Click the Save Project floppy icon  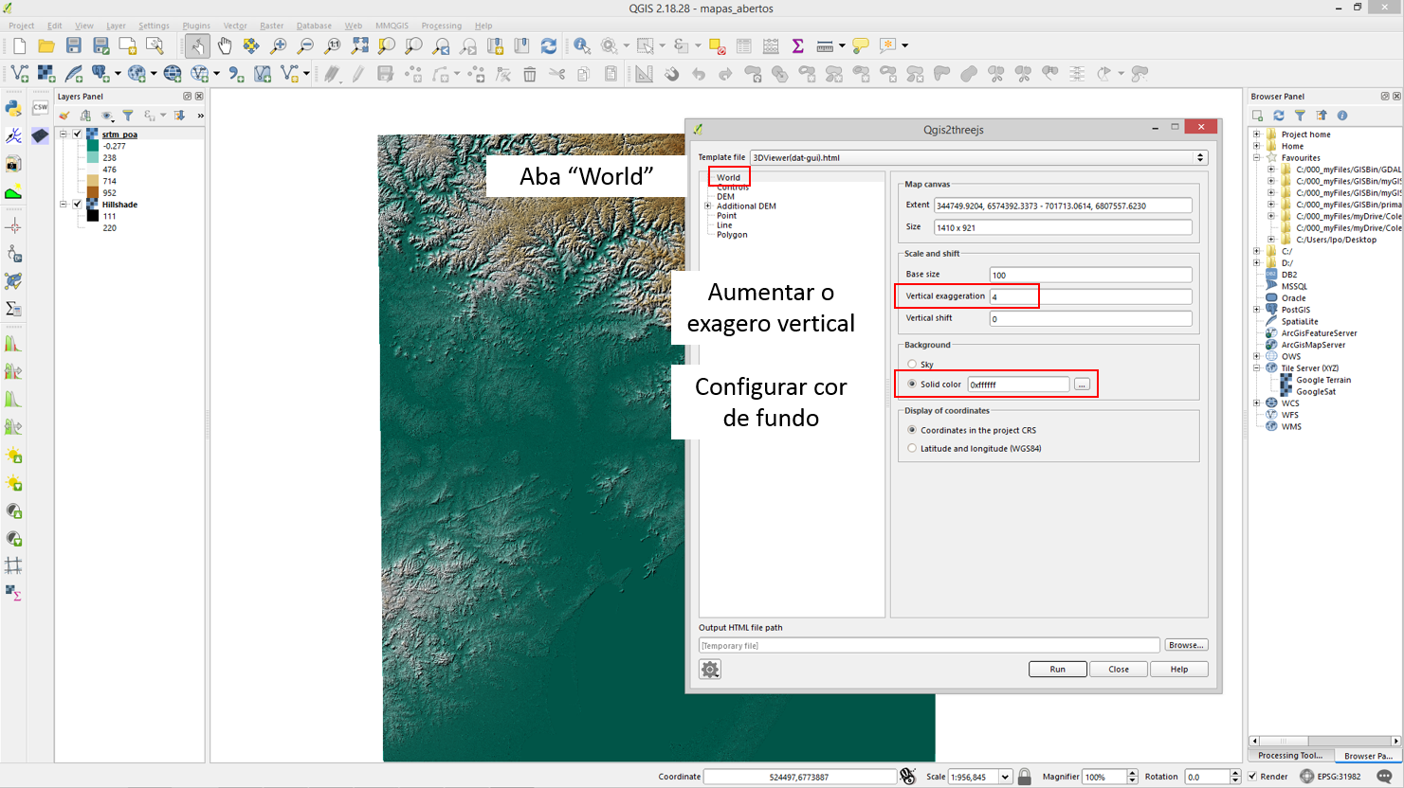[73, 45]
